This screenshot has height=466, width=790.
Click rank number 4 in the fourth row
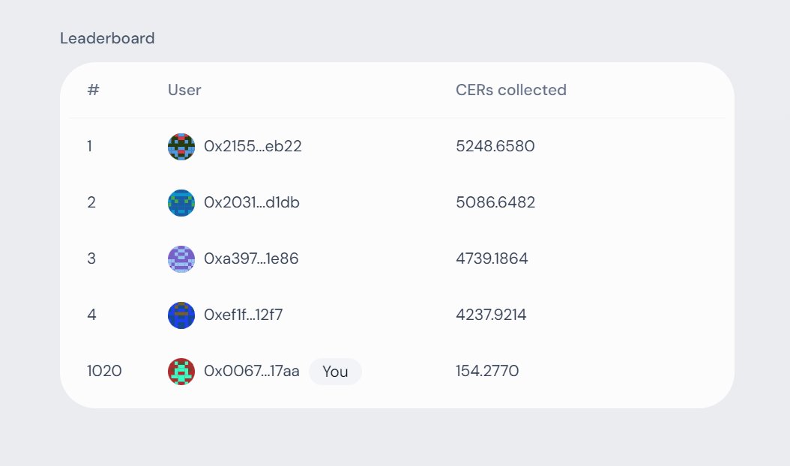pyautogui.click(x=91, y=315)
